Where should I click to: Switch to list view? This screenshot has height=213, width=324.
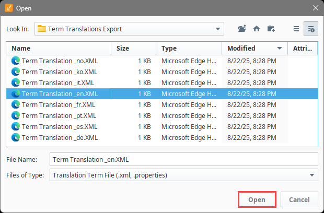[296, 29]
